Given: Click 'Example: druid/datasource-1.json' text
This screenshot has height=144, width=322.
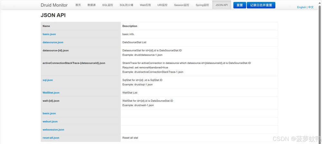Looking at the screenshot, I should pos(143,55).
